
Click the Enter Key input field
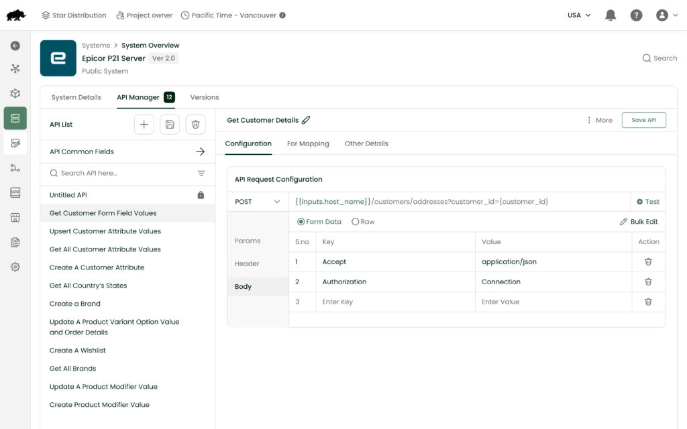[396, 302]
